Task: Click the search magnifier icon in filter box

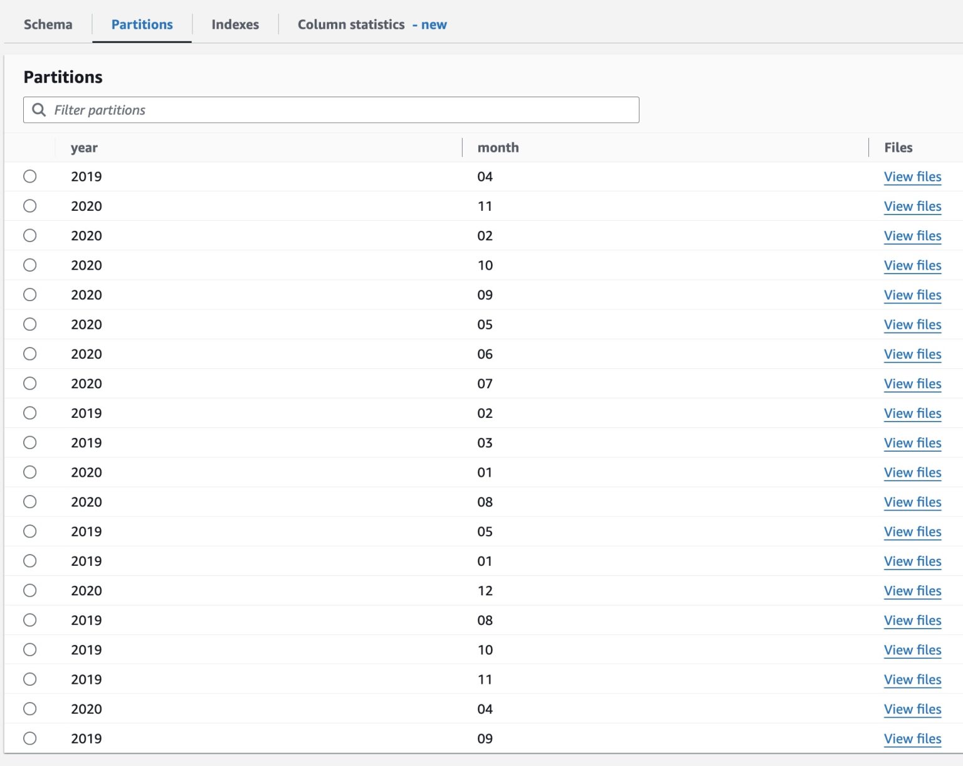Action: (39, 110)
